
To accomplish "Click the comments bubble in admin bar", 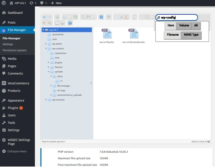I will click(42, 3).
